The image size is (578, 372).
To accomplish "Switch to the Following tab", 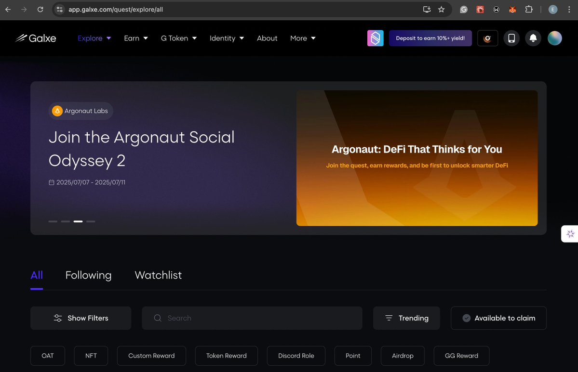I will (89, 275).
